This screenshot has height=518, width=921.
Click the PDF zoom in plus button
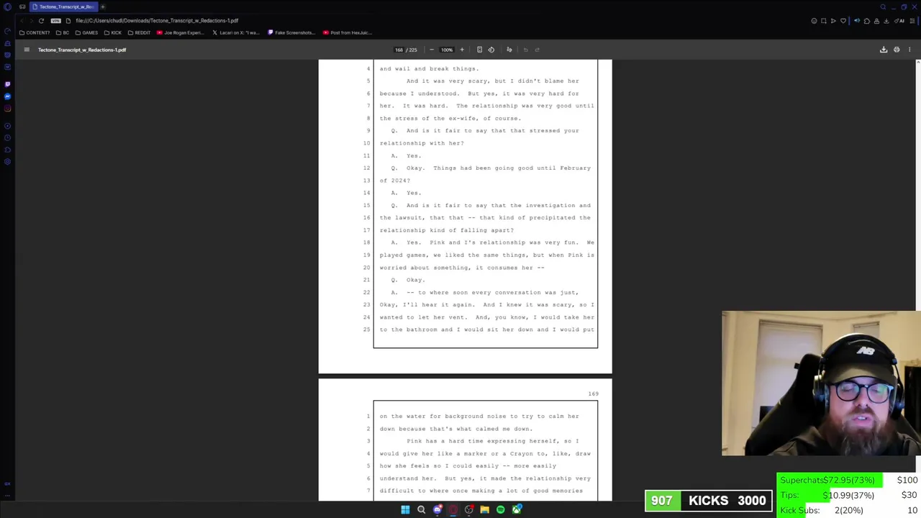pyautogui.click(x=462, y=50)
